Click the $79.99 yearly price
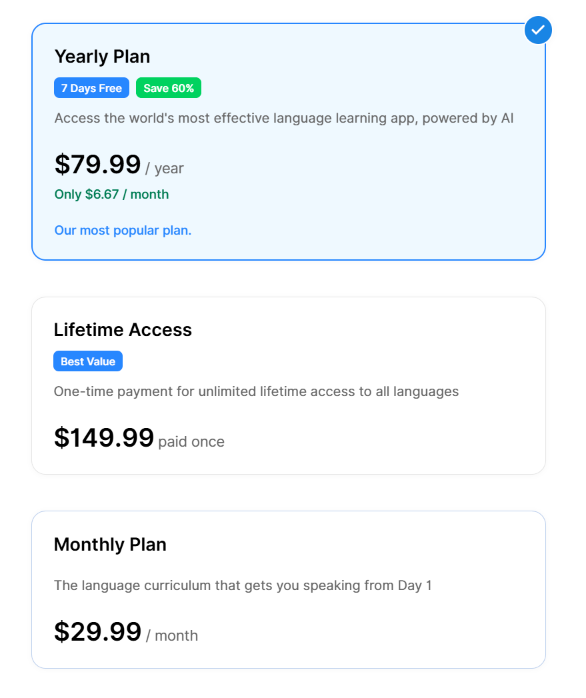 tap(97, 165)
